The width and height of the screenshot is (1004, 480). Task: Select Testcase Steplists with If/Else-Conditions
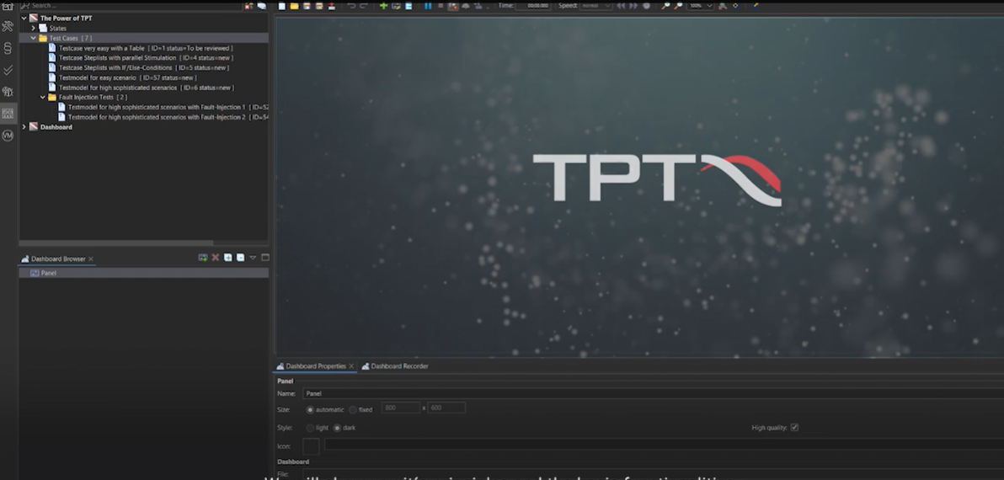(143, 67)
